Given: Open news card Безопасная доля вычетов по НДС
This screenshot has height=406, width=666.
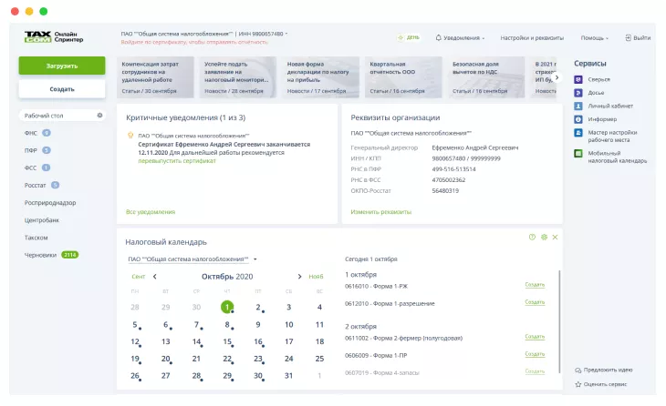Looking at the screenshot, I should pos(486,77).
